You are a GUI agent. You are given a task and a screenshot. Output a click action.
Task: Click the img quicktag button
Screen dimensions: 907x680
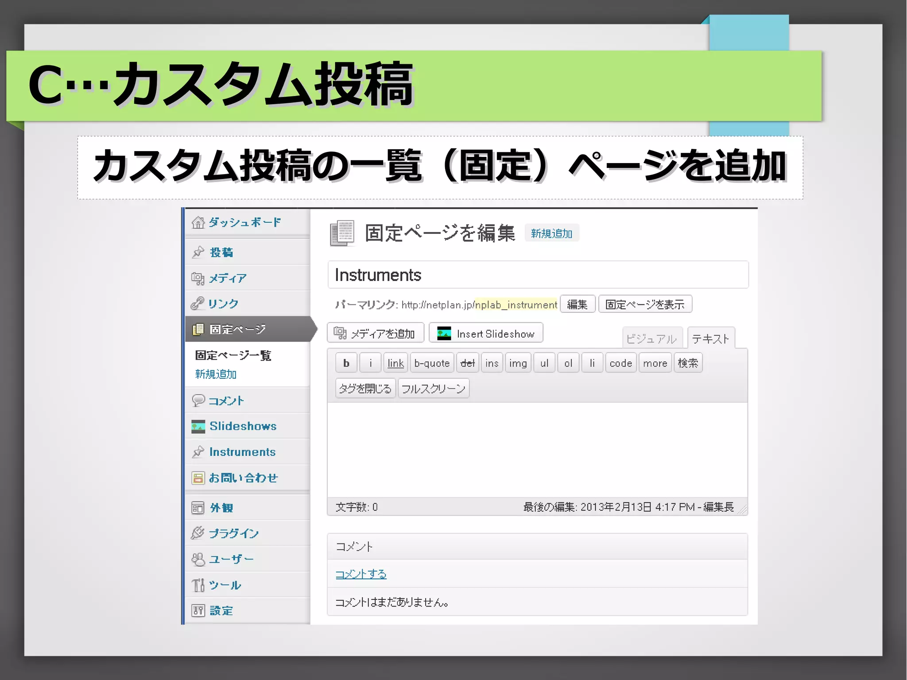pyautogui.click(x=518, y=363)
